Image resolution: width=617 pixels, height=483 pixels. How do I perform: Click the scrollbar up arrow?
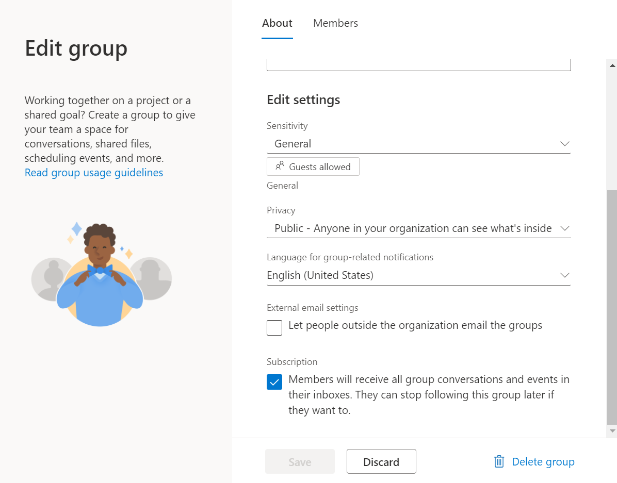pyautogui.click(x=612, y=65)
